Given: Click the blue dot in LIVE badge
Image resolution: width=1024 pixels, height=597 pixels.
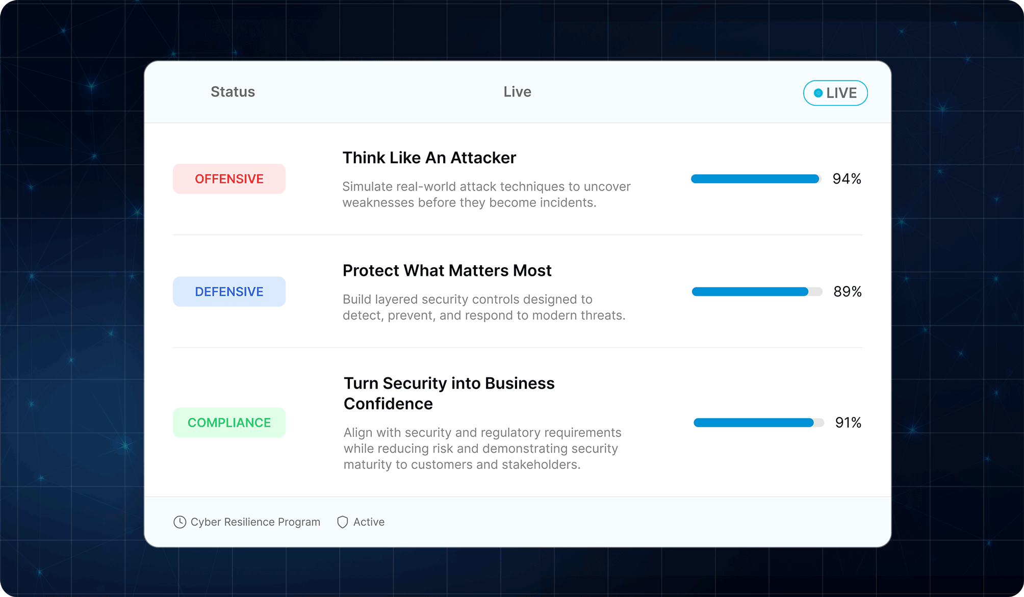Looking at the screenshot, I should coord(818,93).
